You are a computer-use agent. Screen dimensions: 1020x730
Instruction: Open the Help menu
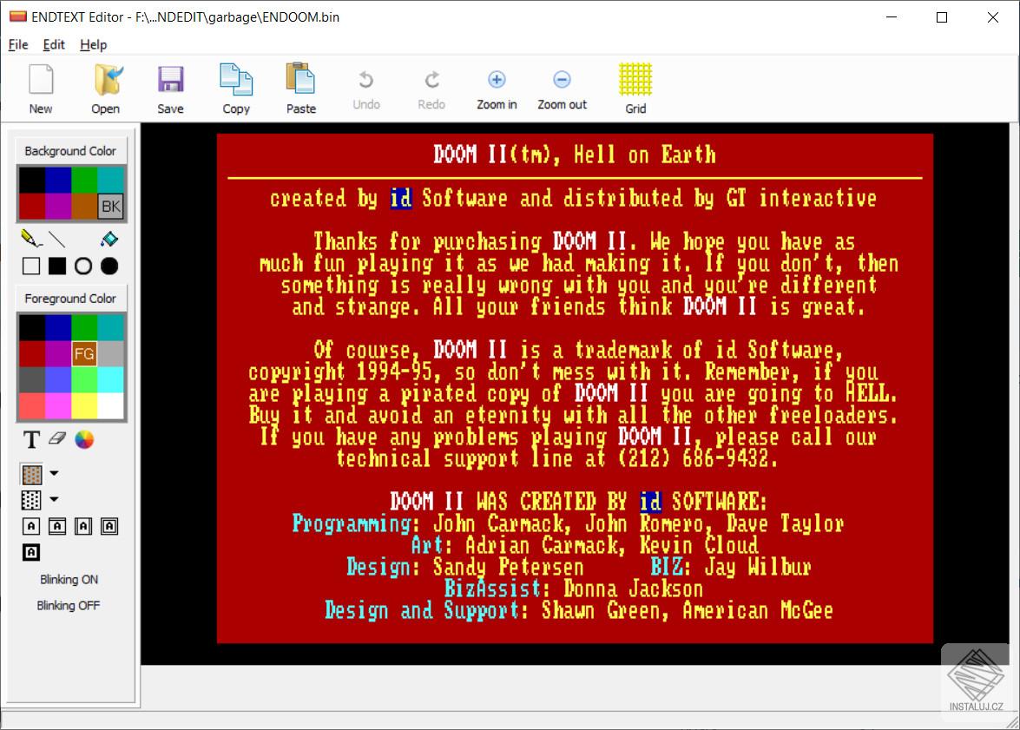tap(93, 45)
